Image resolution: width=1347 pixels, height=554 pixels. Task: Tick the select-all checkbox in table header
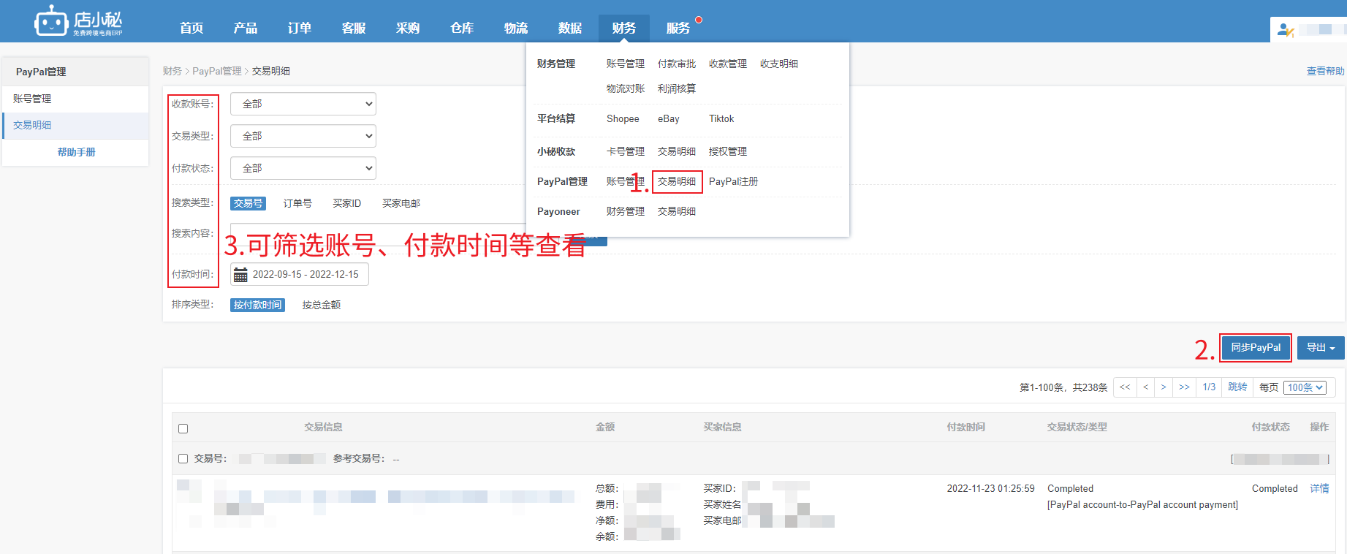click(183, 428)
